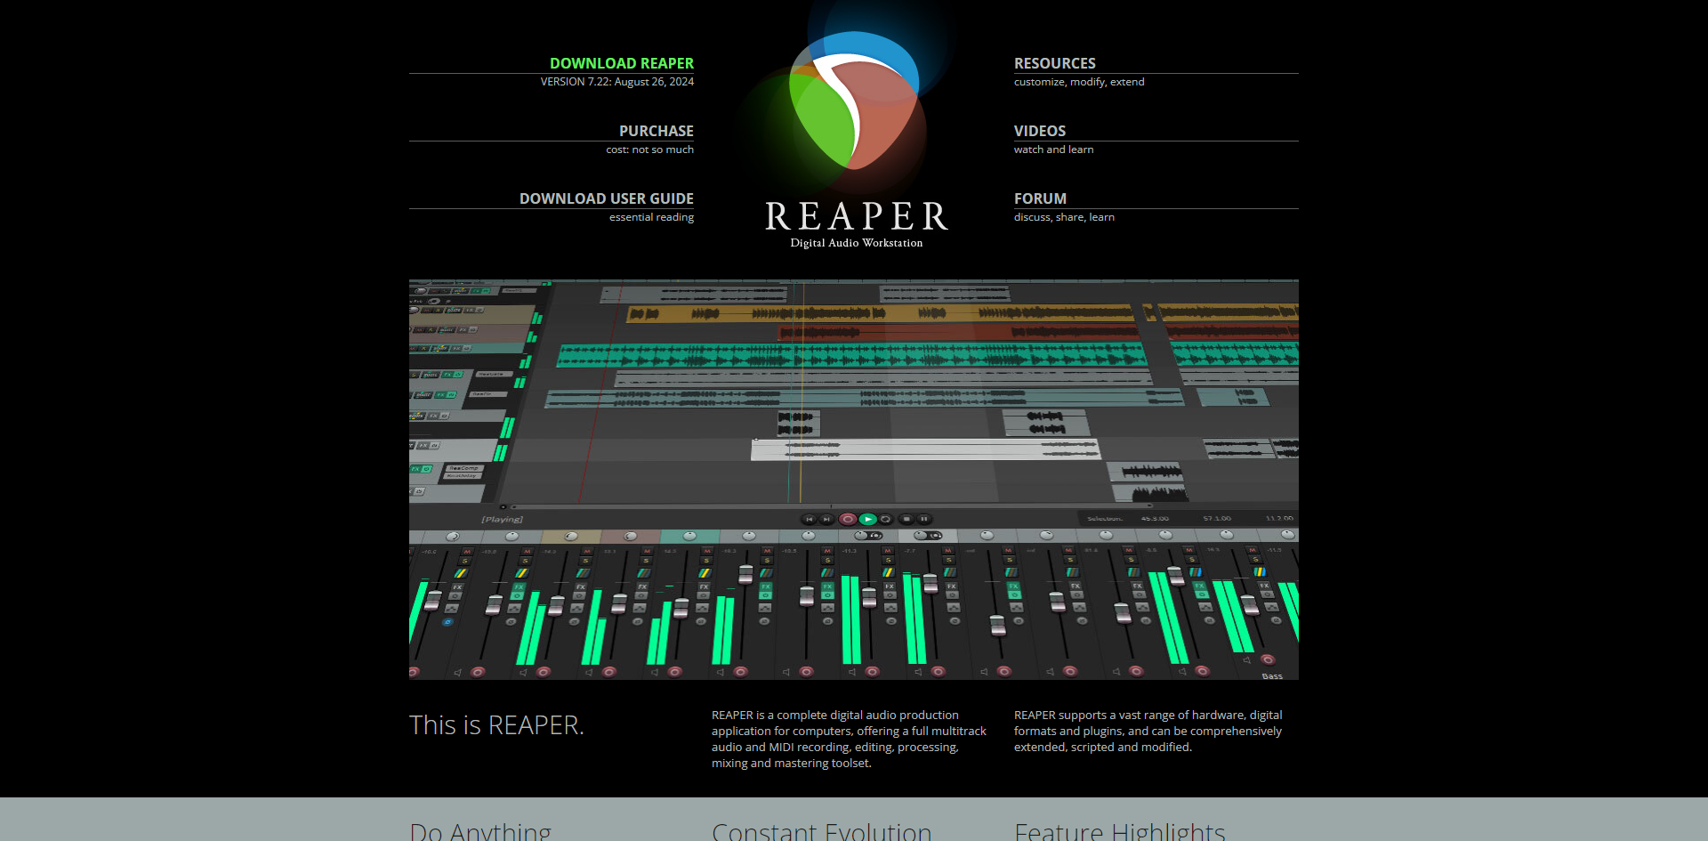Click the skip-to-end transport button
Viewport: 1708px width, 841px height.
click(826, 519)
